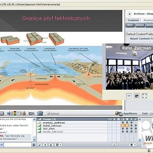Viewport: 153px width, 153px height.
Task: Click the telephone icon in toolbar
Action: pyautogui.click(x=40, y=113)
